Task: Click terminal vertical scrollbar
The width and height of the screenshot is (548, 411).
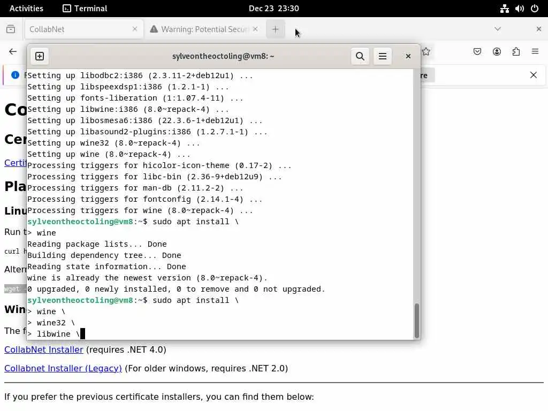Action: 416,321
